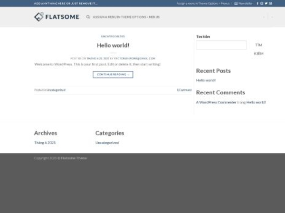Focus the sidebar search input field

221,45
